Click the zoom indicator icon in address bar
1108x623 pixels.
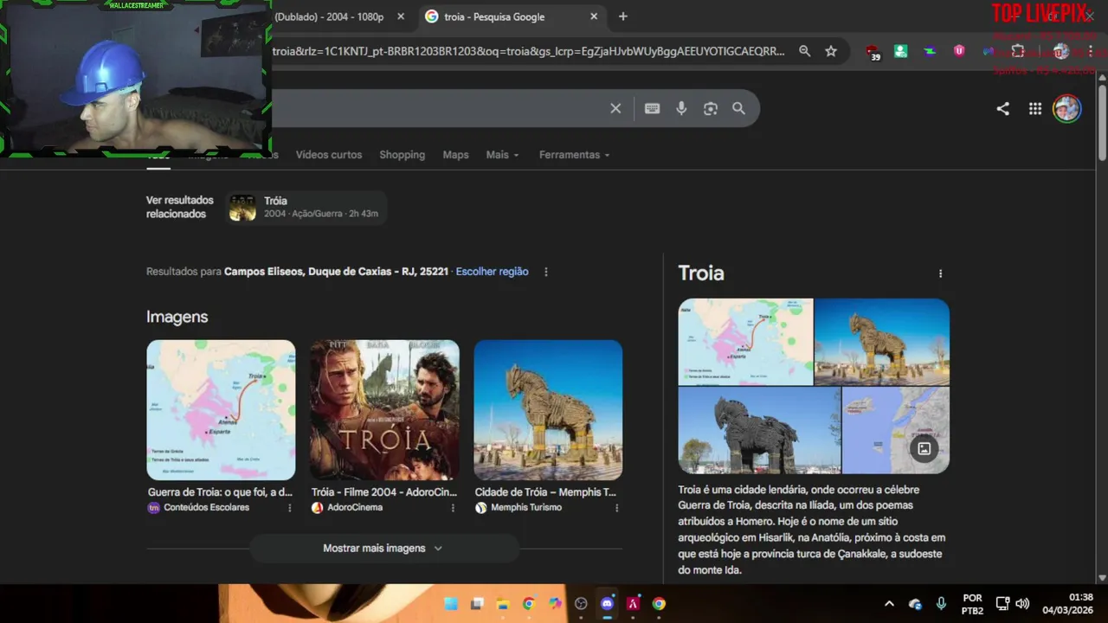[804, 51]
